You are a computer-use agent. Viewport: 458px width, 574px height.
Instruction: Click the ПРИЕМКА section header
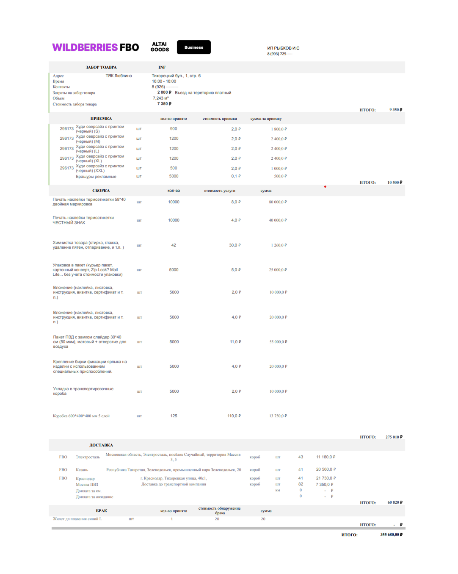click(x=101, y=119)
